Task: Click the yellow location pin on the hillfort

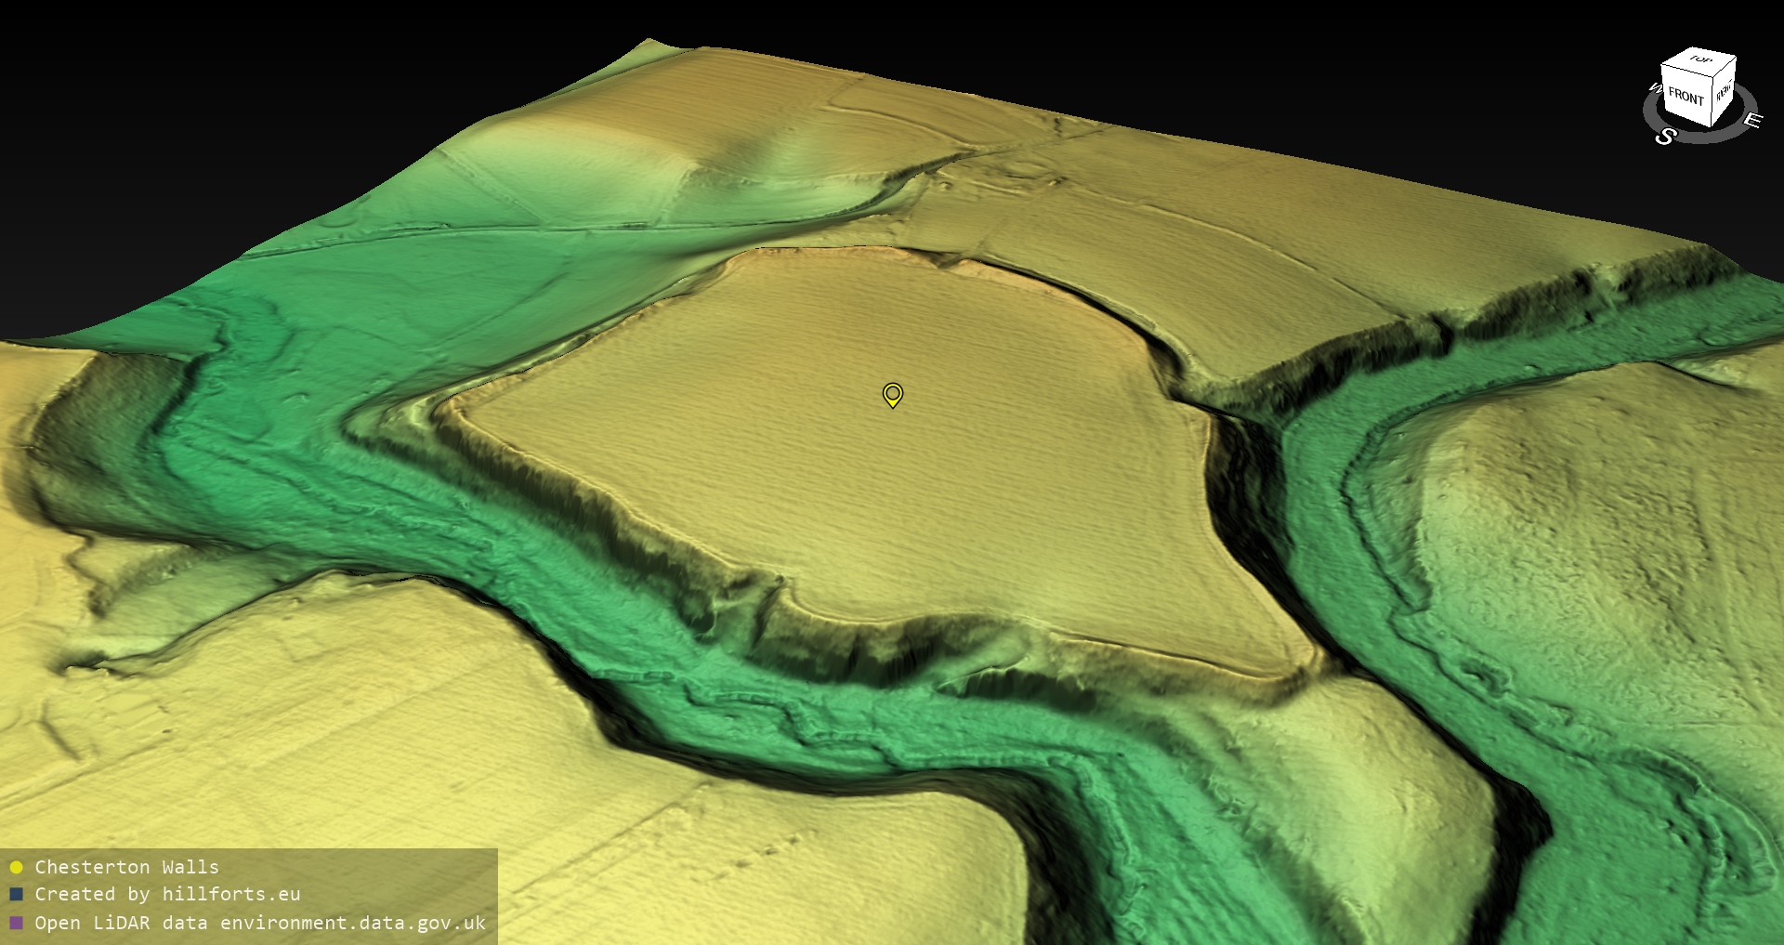Action: point(892,395)
